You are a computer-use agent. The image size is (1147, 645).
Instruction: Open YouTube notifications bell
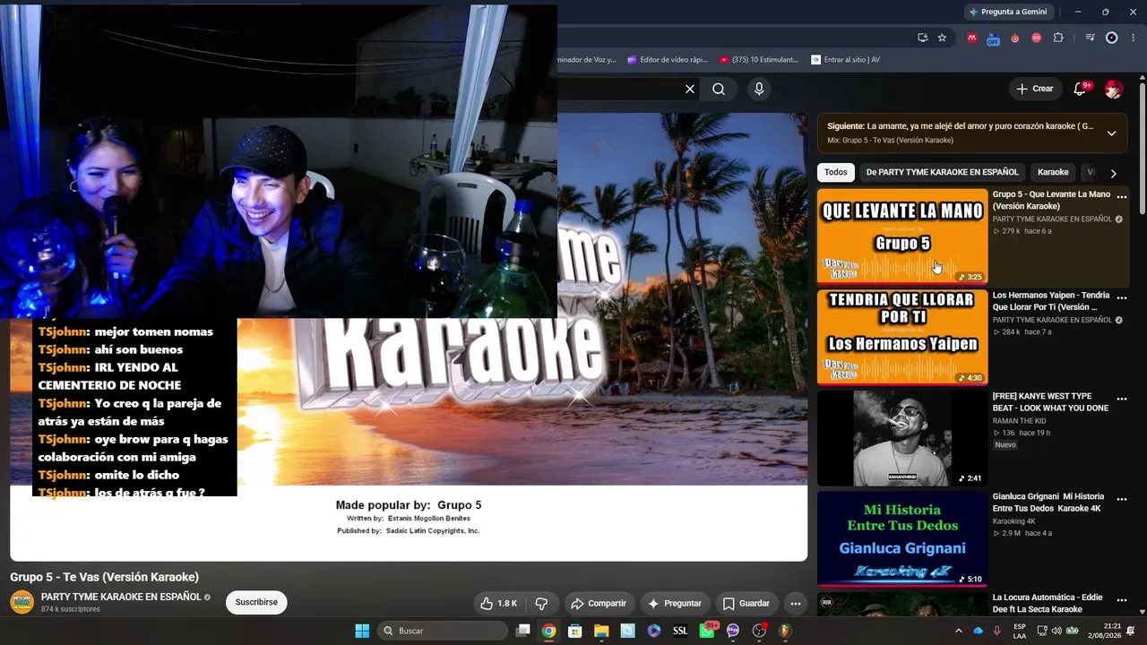coord(1081,89)
